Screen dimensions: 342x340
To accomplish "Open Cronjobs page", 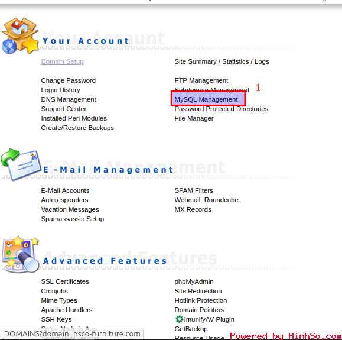I will tap(54, 291).
